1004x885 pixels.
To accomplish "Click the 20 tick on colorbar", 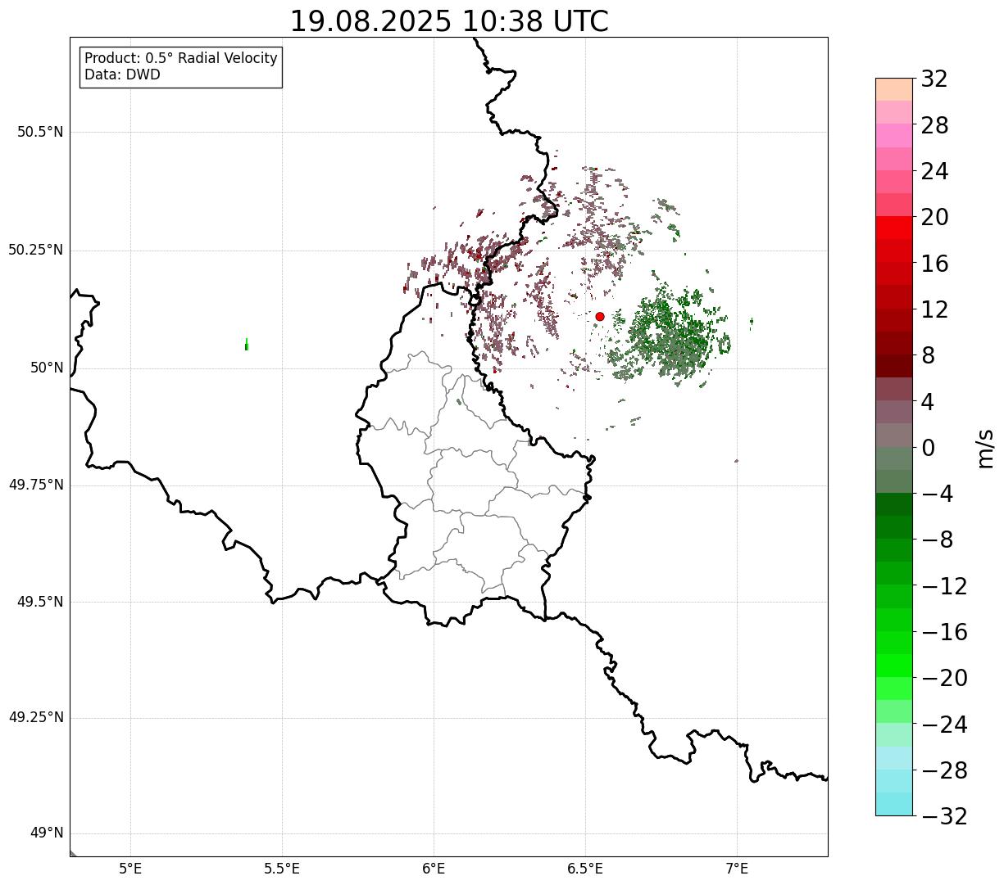I will point(935,218).
